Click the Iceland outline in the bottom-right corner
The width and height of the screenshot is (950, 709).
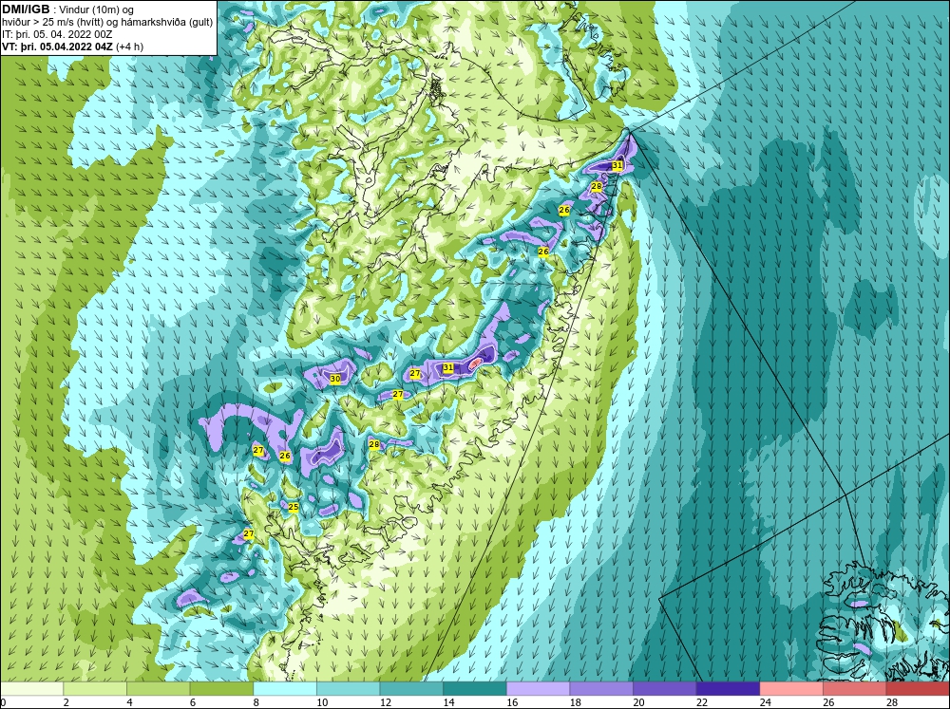point(883,624)
